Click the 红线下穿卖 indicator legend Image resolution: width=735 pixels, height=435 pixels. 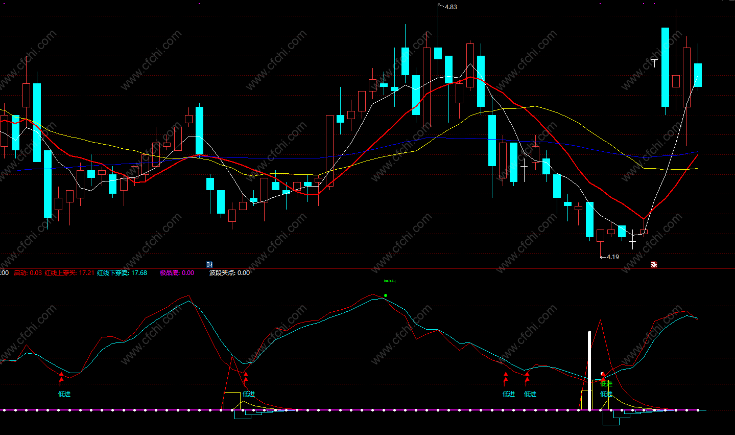click(x=122, y=272)
